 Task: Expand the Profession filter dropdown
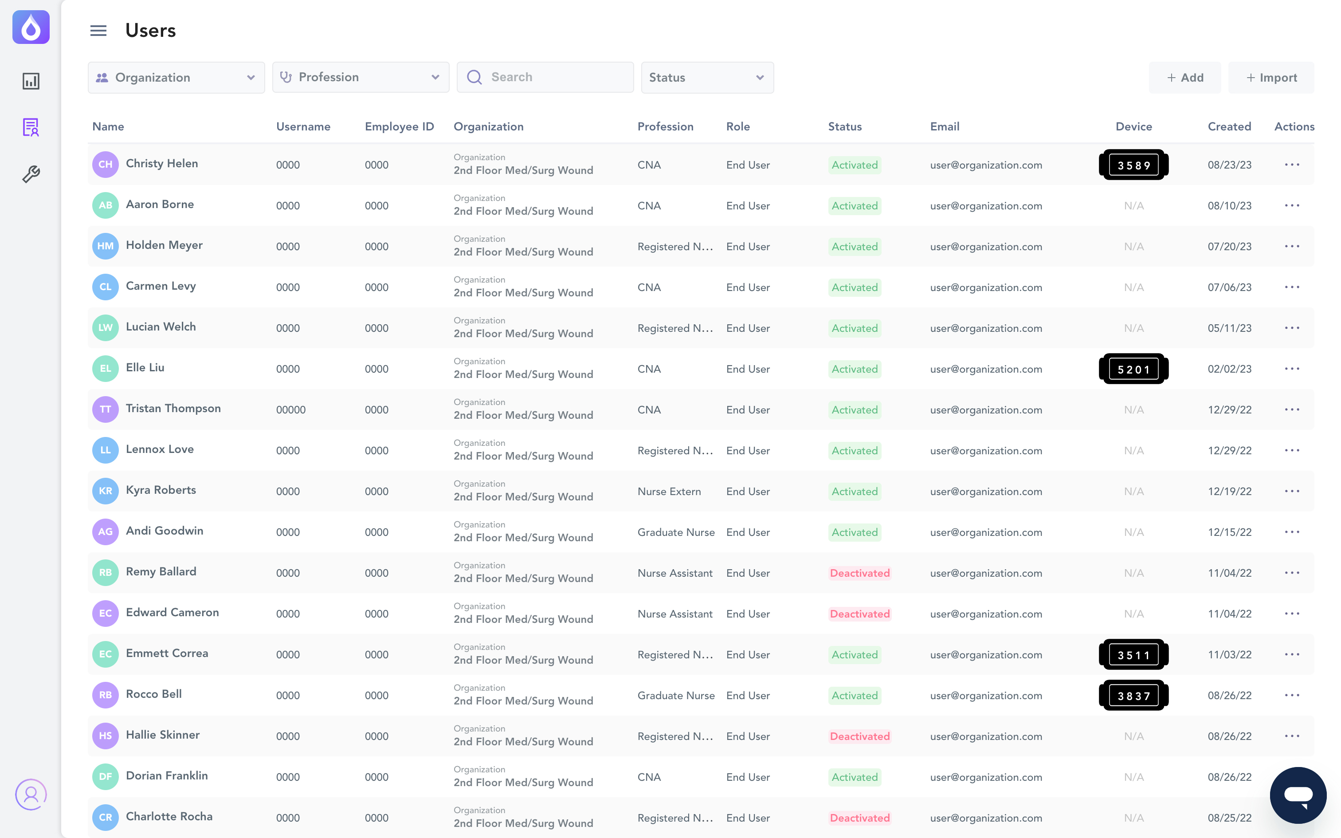tap(361, 78)
